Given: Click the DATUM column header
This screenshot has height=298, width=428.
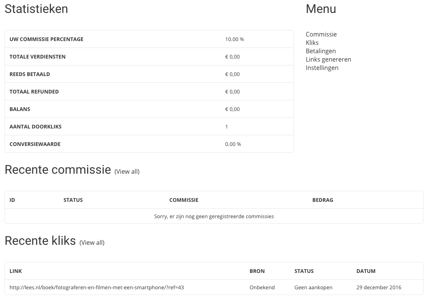Looking at the screenshot, I should click(x=366, y=271).
